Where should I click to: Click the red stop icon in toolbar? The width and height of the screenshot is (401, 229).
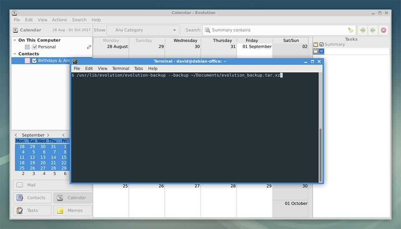tap(383, 30)
